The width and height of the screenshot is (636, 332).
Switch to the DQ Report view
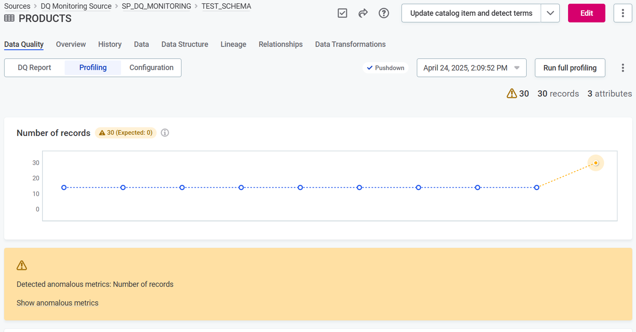[34, 68]
